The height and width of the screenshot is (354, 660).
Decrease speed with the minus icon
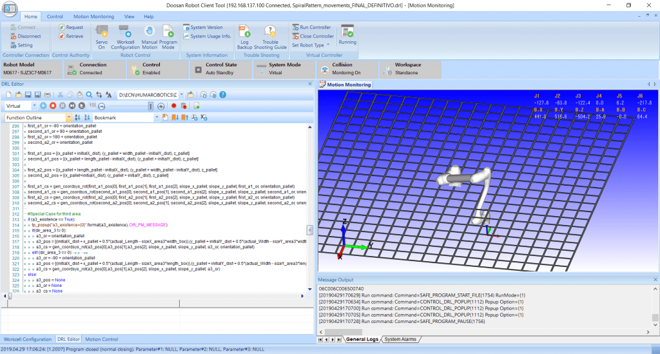tap(101, 106)
